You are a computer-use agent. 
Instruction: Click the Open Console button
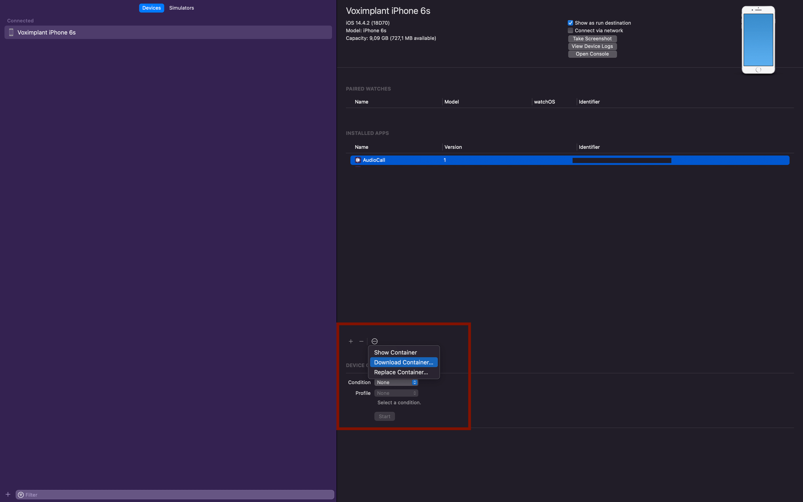[592, 54]
